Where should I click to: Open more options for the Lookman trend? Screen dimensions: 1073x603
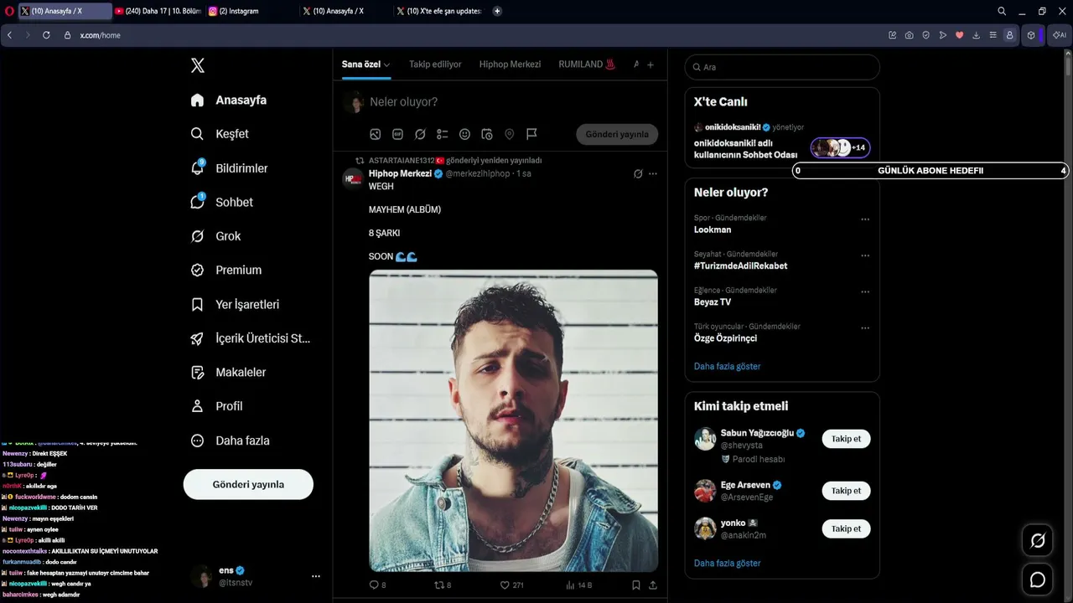click(x=865, y=219)
